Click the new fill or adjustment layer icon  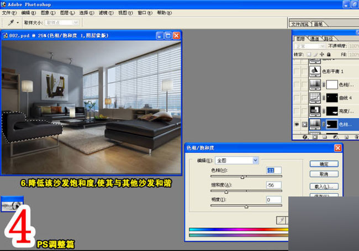click(335, 137)
